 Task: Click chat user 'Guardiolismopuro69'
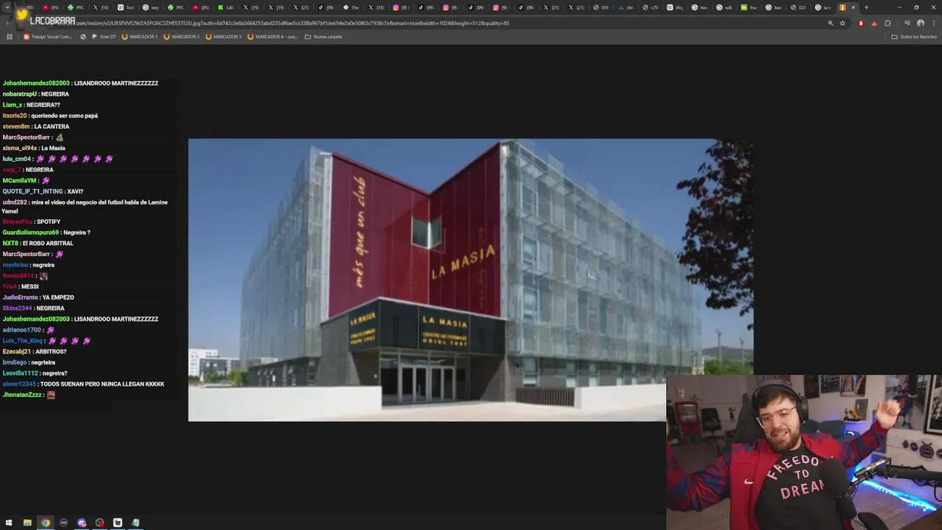(30, 233)
